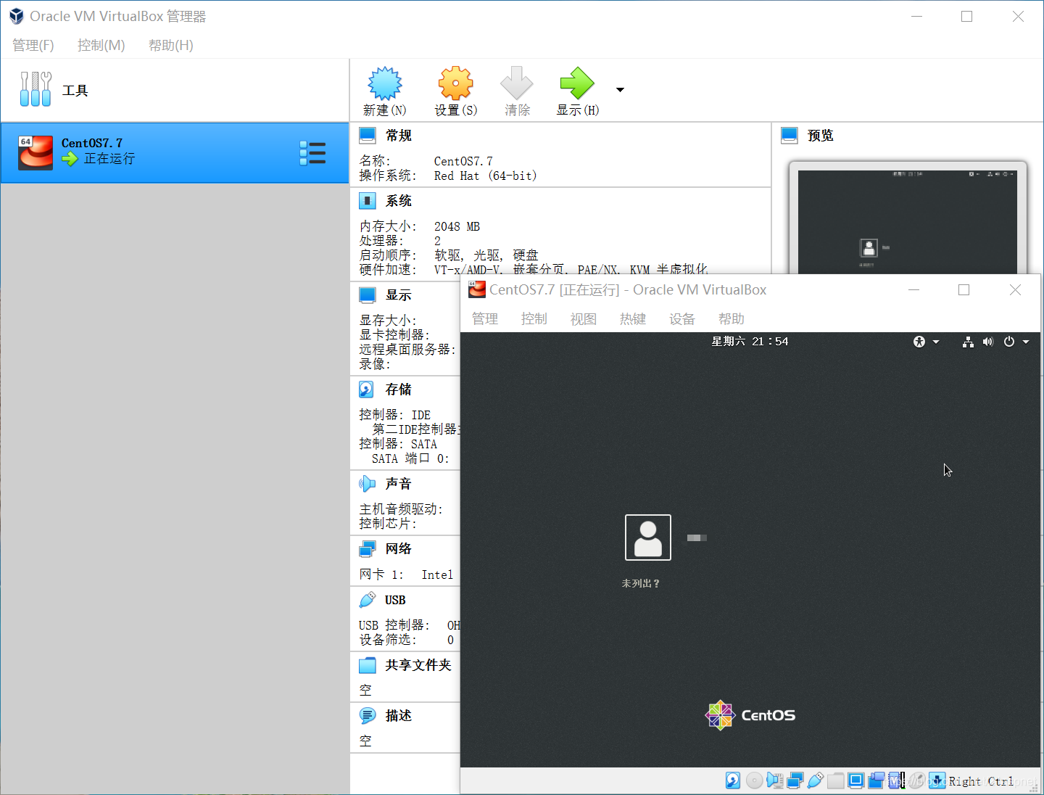Click the 共享文件夹 folder icon
The height and width of the screenshot is (795, 1044).
click(x=368, y=665)
